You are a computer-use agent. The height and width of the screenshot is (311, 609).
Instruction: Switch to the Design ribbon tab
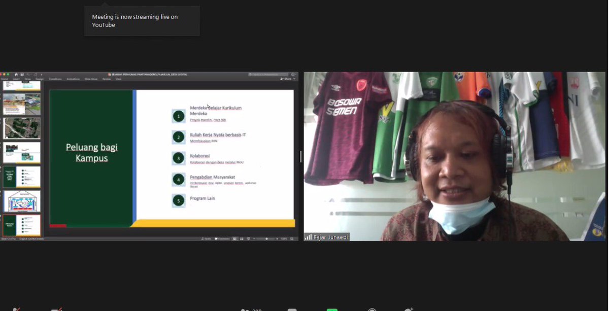pyautogui.click(x=40, y=79)
